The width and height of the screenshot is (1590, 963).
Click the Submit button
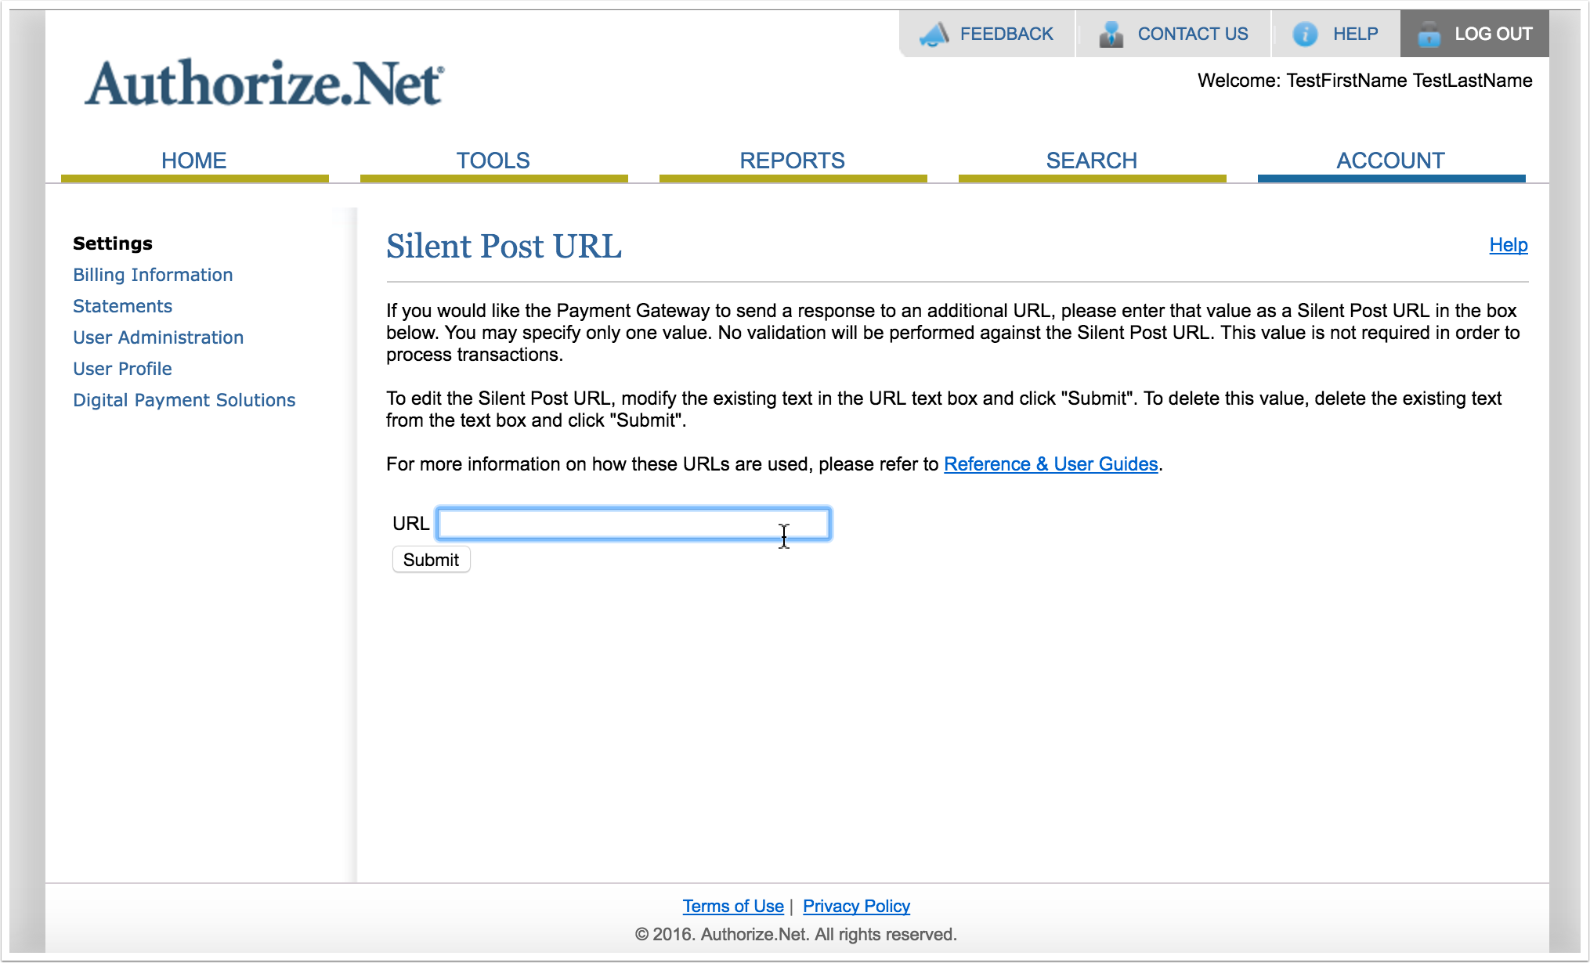point(431,560)
